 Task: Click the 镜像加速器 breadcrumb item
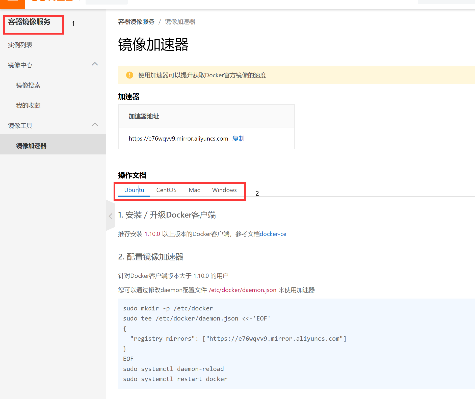(180, 22)
